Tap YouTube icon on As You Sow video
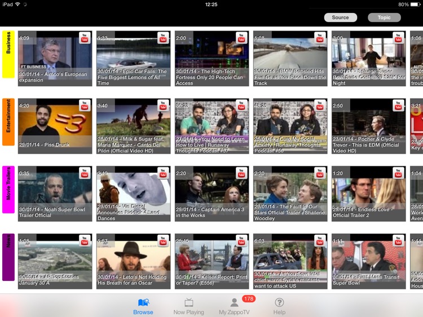Image resolution: width=423 pixels, height=317 pixels. tap(320, 241)
